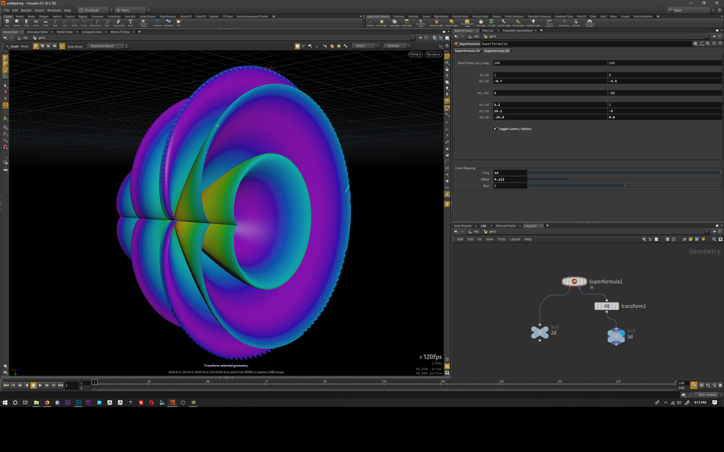Viewport: 724px width, 452px height.
Task: Add a Sky Light from the shelf
Action: pos(481,22)
